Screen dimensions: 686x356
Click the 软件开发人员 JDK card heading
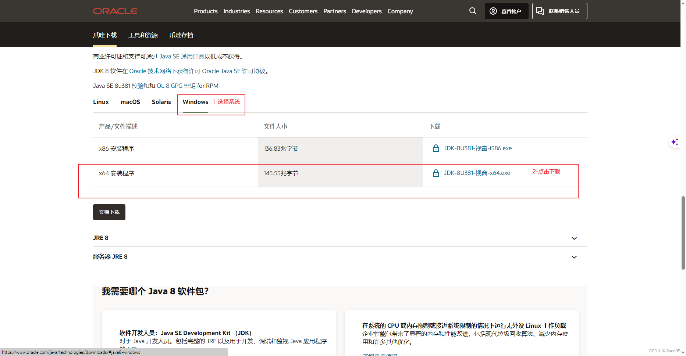[185, 333]
